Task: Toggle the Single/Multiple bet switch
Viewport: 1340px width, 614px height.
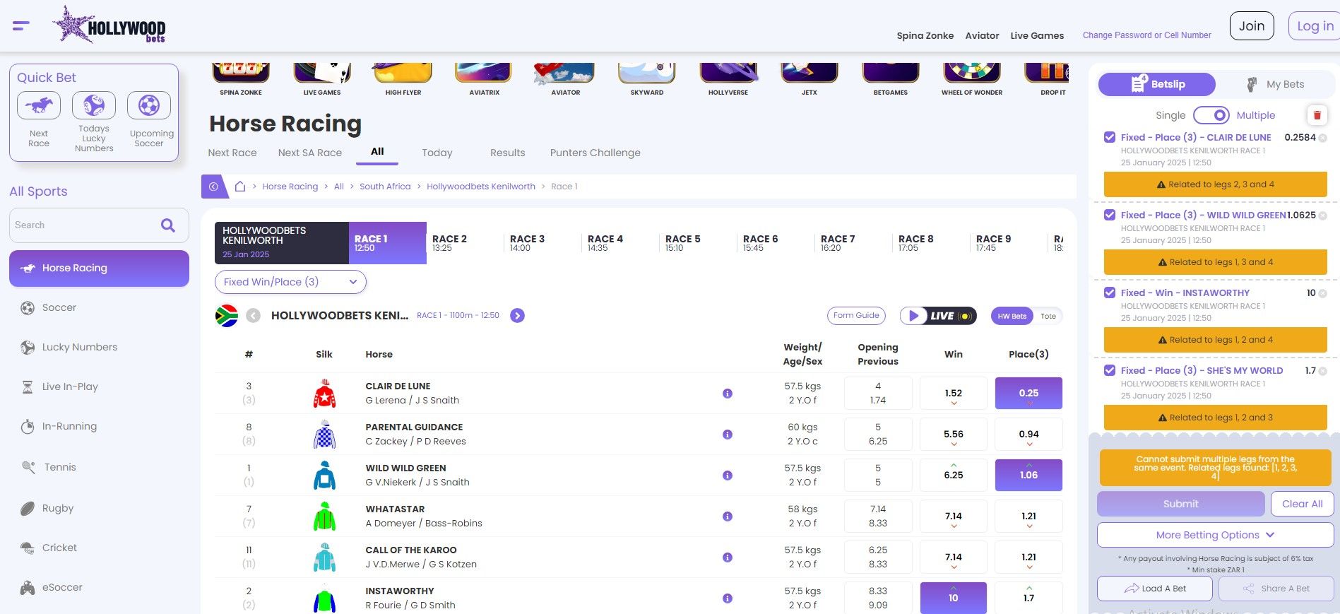Action: pyautogui.click(x=1211, y=115)
